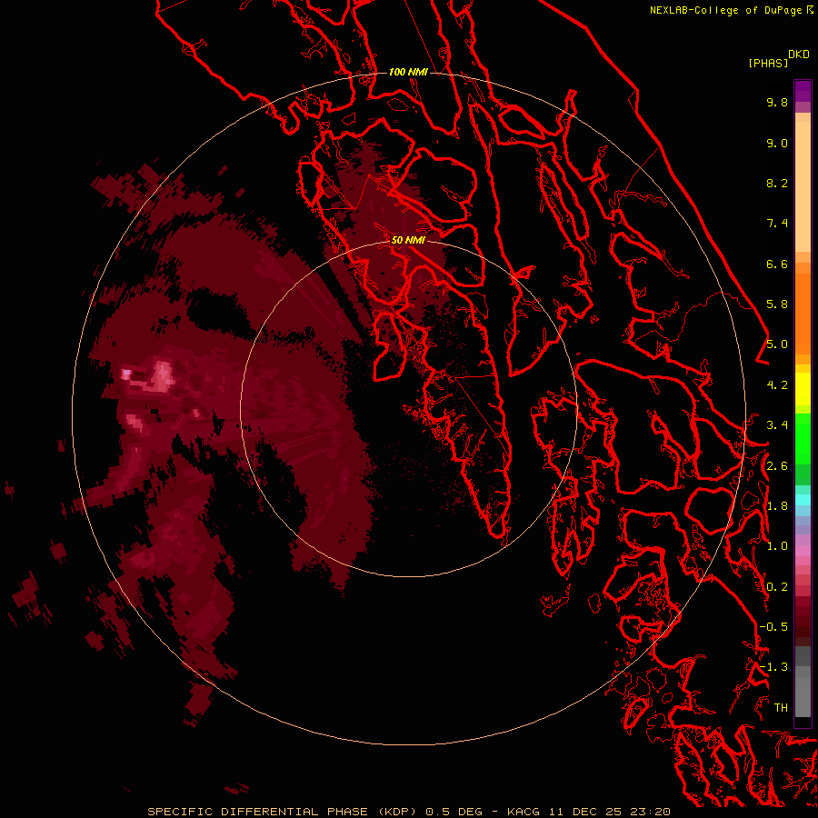Screen dimensions: 818x818
Task: Click the dark orange segment of the color bar
Action: pos(803,313)
